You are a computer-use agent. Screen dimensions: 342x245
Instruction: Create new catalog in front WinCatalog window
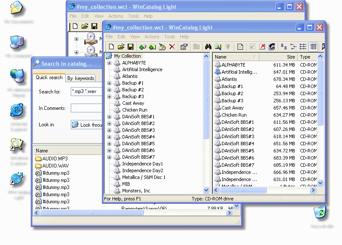point(111,47)
